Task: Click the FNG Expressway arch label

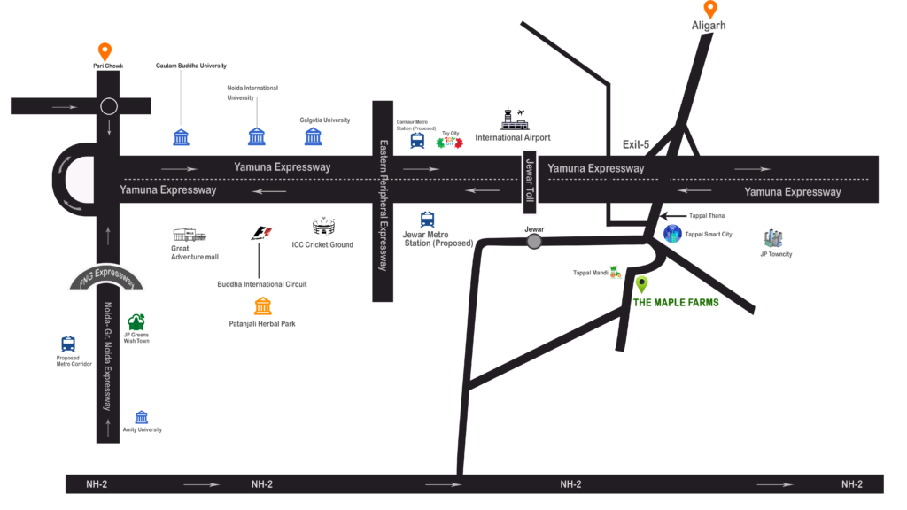Action: [x=106, y=278]
